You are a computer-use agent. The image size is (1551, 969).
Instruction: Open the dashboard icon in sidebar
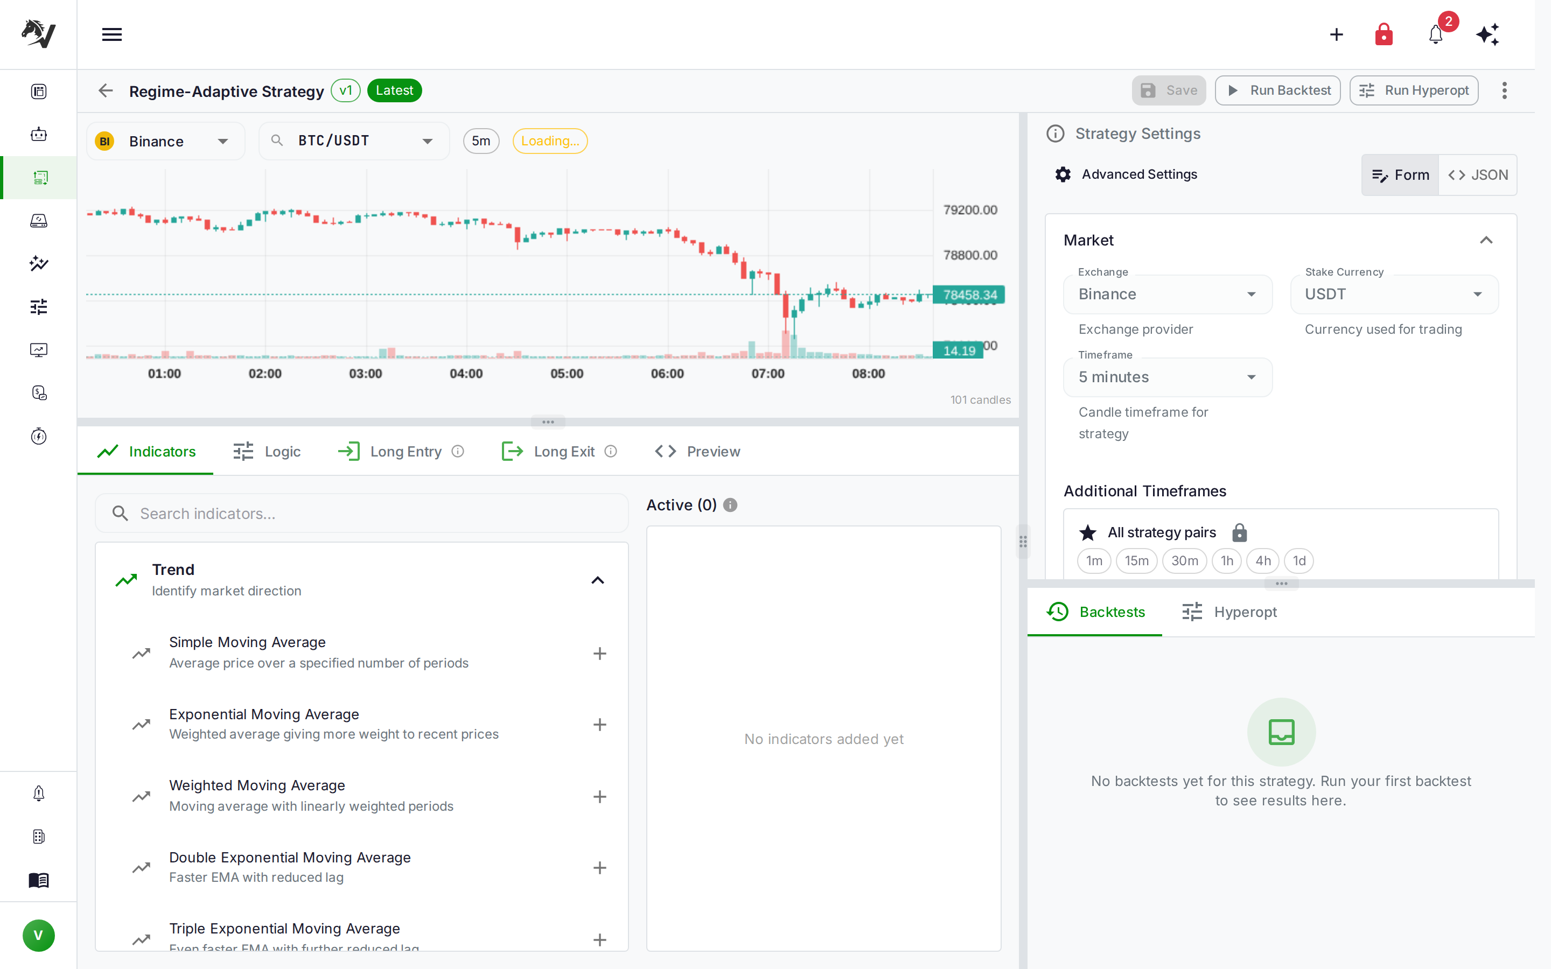click(x=38, y=92)
